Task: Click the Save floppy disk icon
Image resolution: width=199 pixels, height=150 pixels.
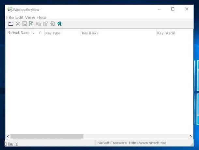Action: [x=24, y=24]
